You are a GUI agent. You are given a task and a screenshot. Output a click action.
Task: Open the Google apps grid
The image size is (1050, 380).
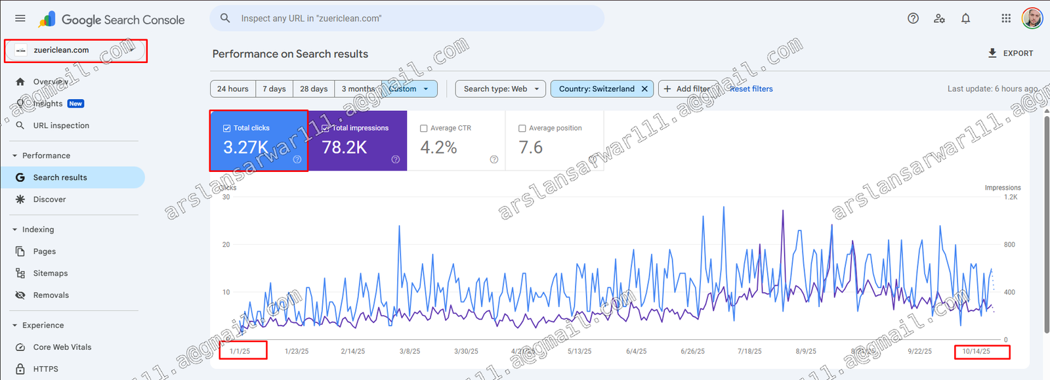[x=1006, y=18]
